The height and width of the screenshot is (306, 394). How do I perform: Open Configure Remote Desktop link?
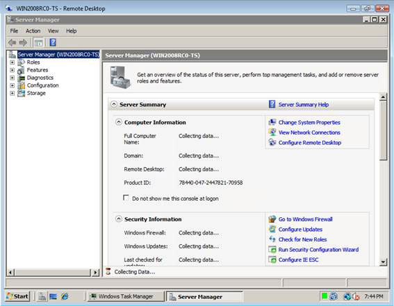pos(310,143)
